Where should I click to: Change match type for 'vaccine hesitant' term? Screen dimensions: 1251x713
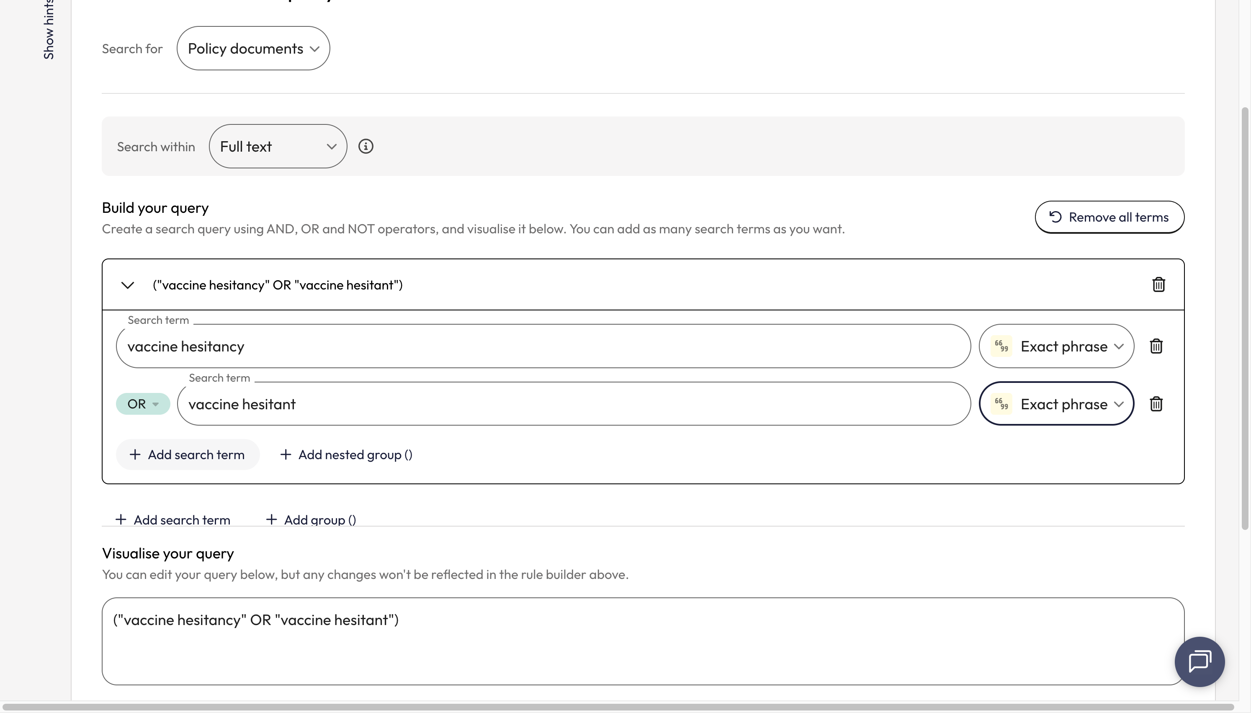coord(1056,404)
